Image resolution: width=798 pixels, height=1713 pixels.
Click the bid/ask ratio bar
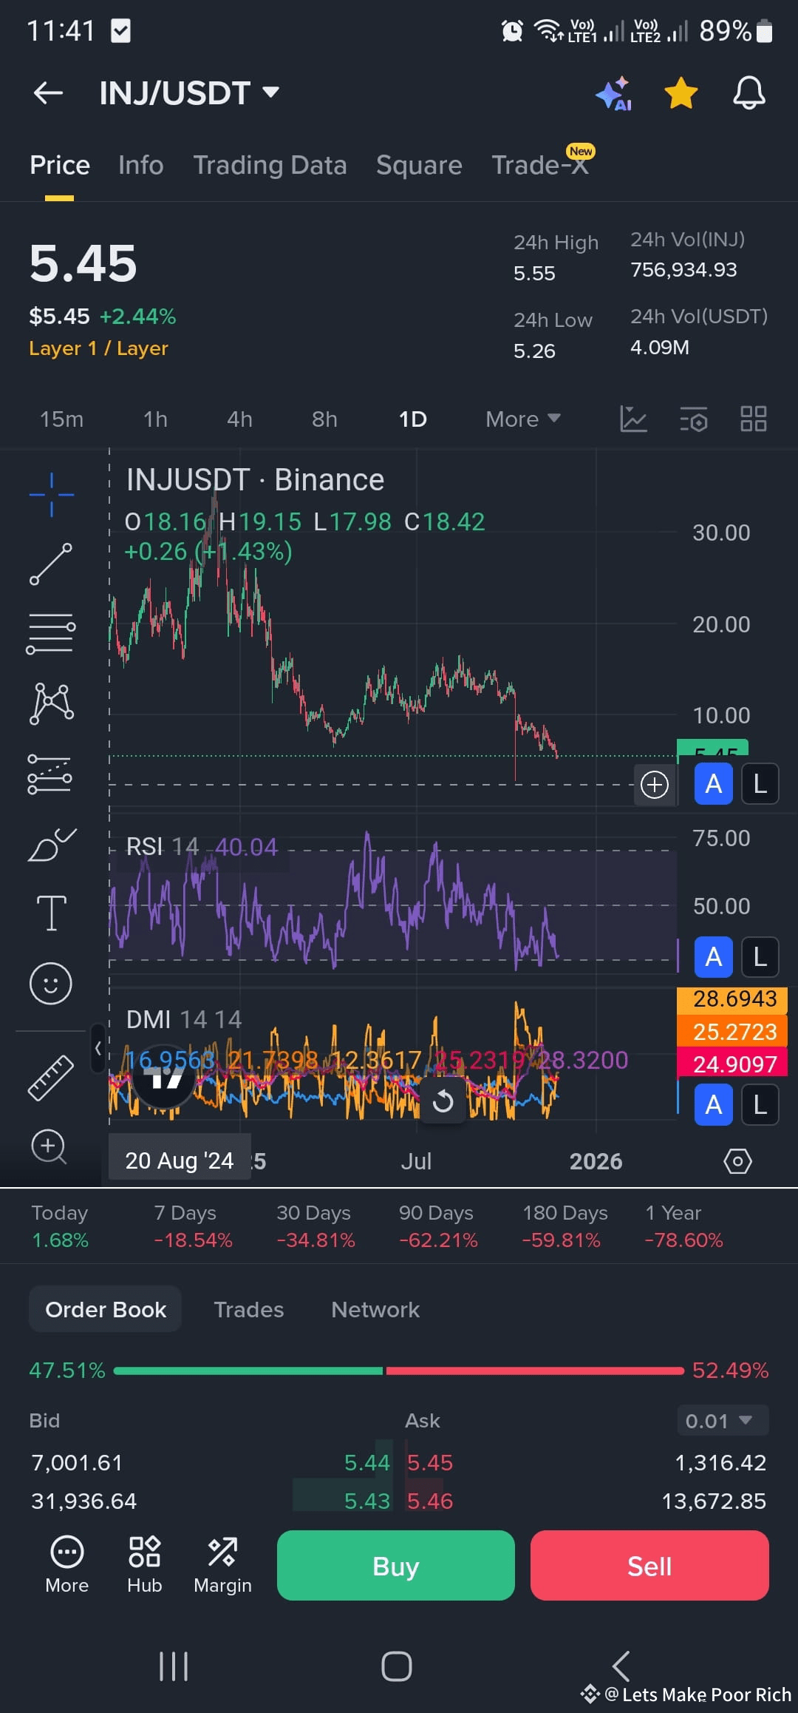(x=399, y=1371)
